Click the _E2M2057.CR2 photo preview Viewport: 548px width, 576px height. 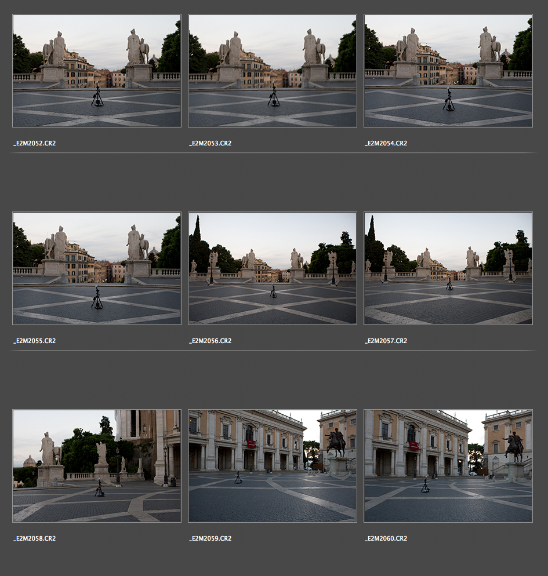pos(448,268)
